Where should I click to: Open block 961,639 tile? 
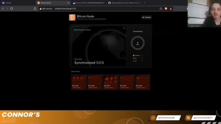(79, 82)
